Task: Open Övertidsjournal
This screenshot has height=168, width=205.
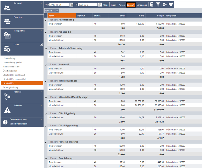Action: click(10, 71)
